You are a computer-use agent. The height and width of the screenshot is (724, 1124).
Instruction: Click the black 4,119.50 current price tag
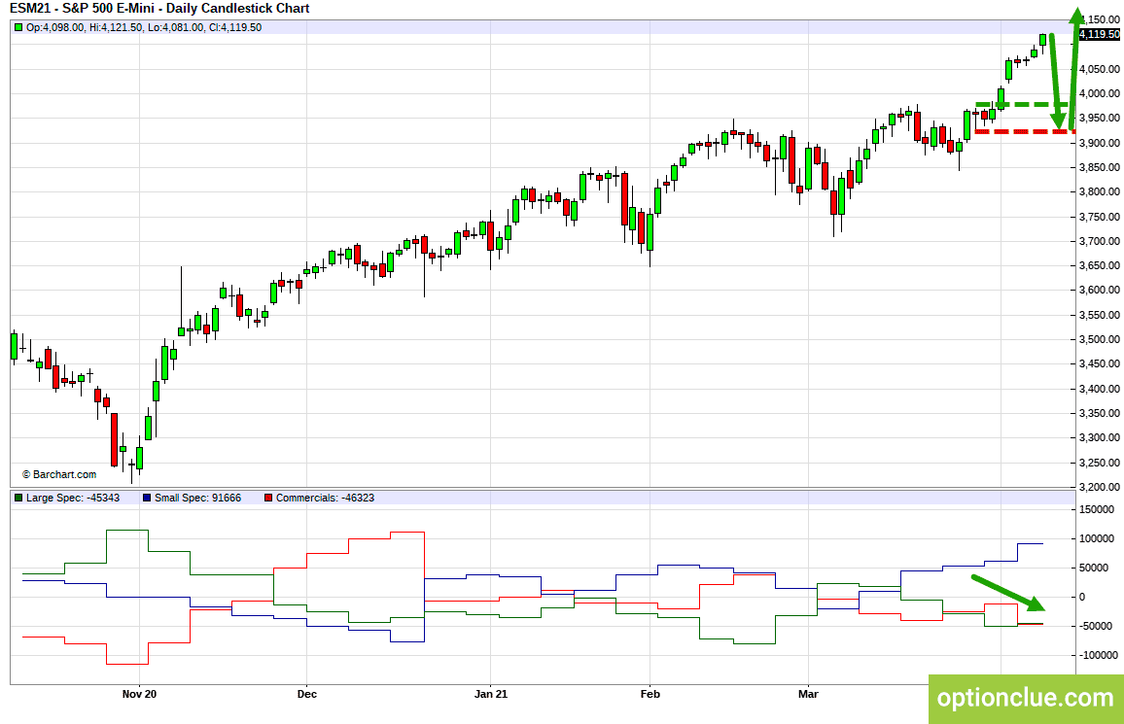coord(1099,34)
